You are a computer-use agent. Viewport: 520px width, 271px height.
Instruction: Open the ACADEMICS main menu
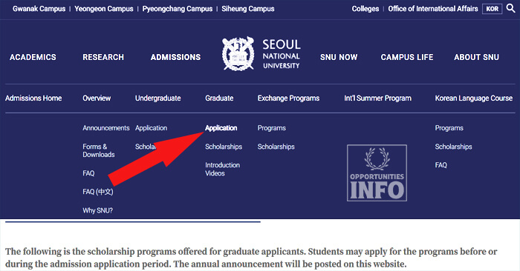33,57
